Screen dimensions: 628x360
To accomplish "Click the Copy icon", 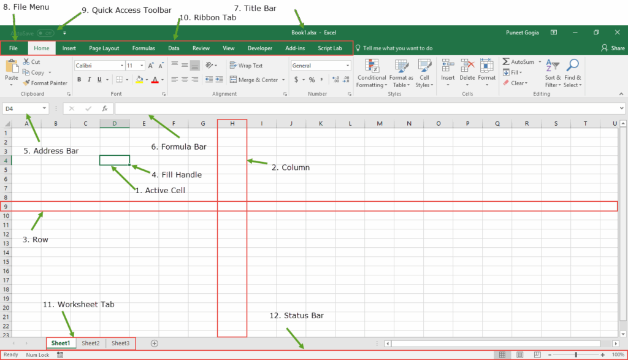I will [26, 72].
